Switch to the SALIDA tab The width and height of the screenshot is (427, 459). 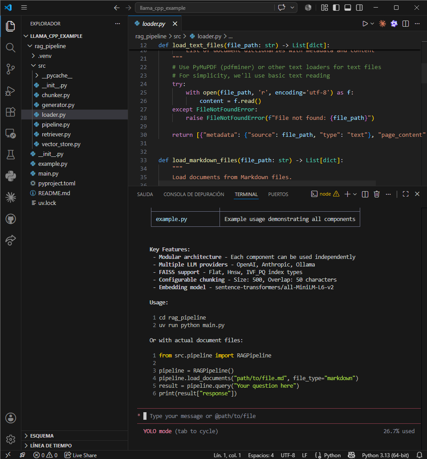coord(145,194)
